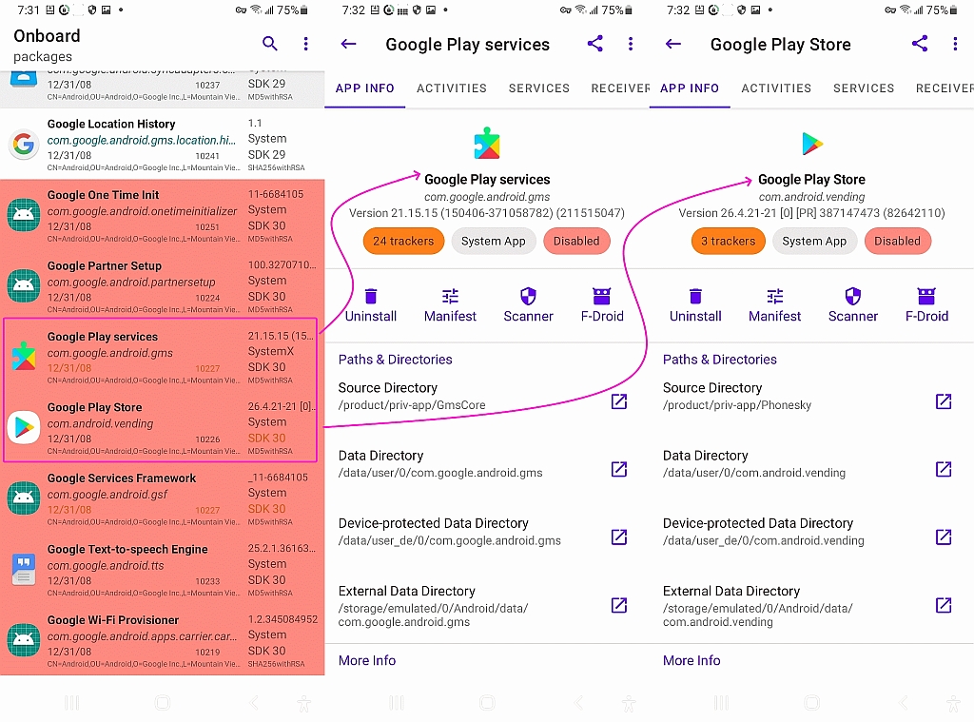Tap package name com.google.android.gms in app info

coord(487,196)
